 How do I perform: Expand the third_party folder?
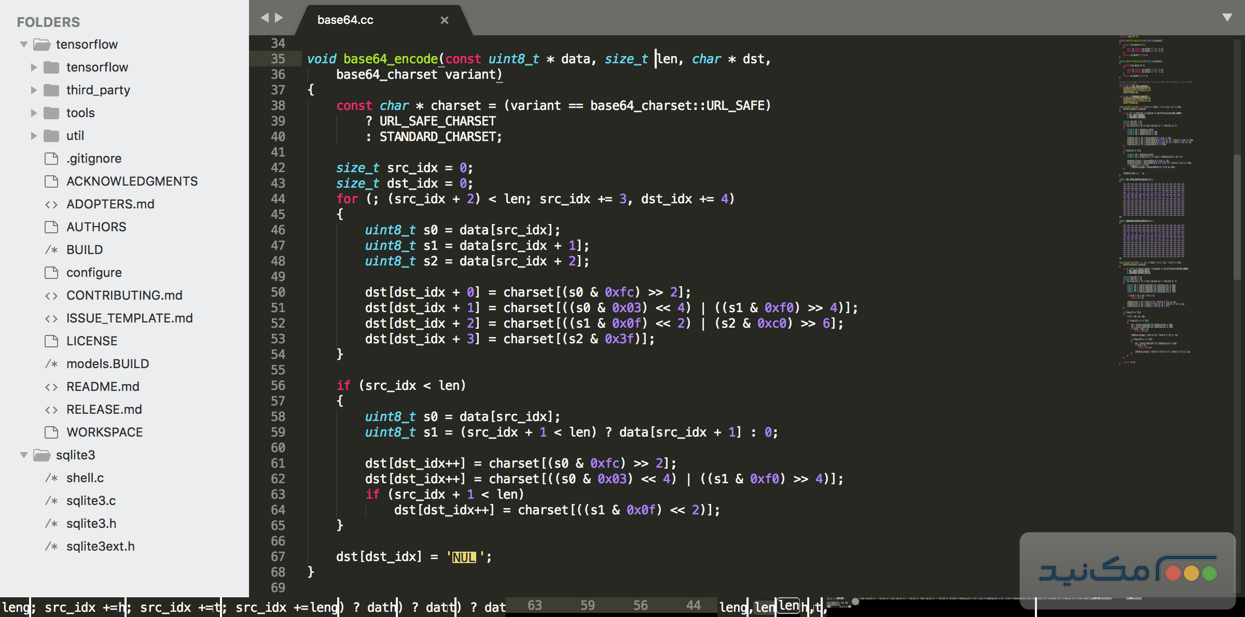pos(34,90)
